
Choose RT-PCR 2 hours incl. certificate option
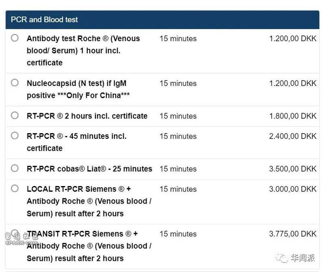point(15,115)
